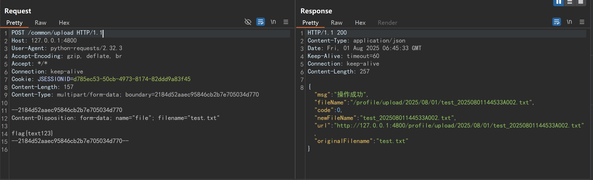
Task: Click the closing boundary line ending with --
Action: 70,141
